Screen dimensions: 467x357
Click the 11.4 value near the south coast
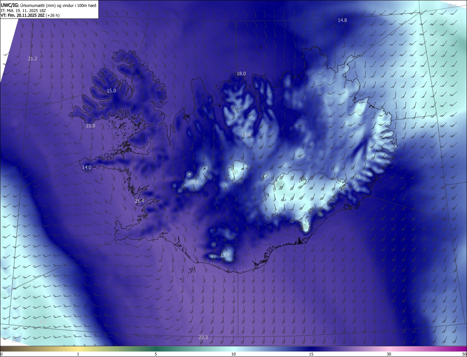click(x=225, y=255)
